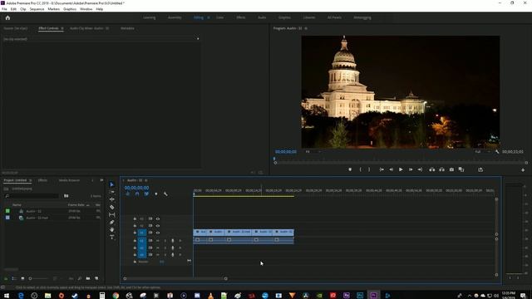This screenshot has width=532, height=299.
Task: Switch to the Color workspace
Action: coord(219,17)
